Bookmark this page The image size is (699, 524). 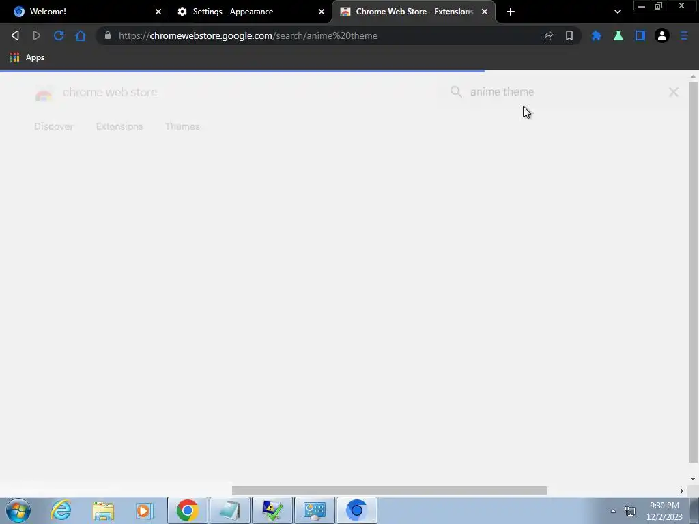pyautogui.click(x=569, y=35)
